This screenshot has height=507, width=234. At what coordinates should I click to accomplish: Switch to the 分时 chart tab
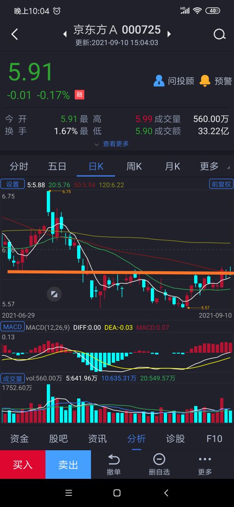tap(19, 166)
